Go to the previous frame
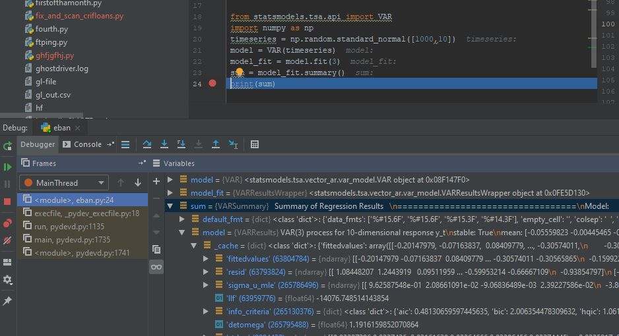The width and height of the screenshot is (619, 336). point(120,182)
